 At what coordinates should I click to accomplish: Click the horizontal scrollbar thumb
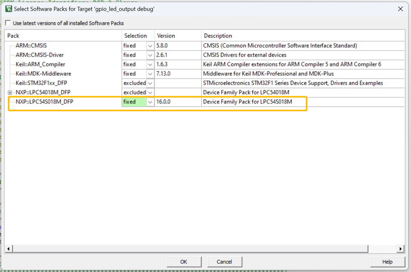pos(190,249)
